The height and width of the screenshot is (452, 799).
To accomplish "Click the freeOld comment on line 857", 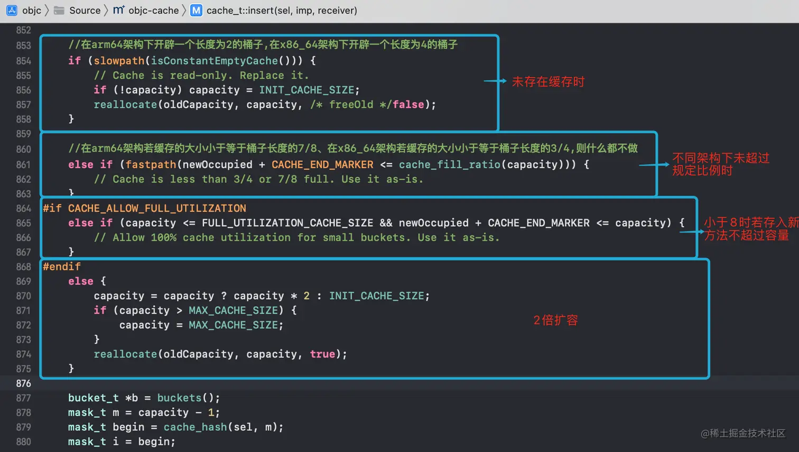I will pos(351,105).
